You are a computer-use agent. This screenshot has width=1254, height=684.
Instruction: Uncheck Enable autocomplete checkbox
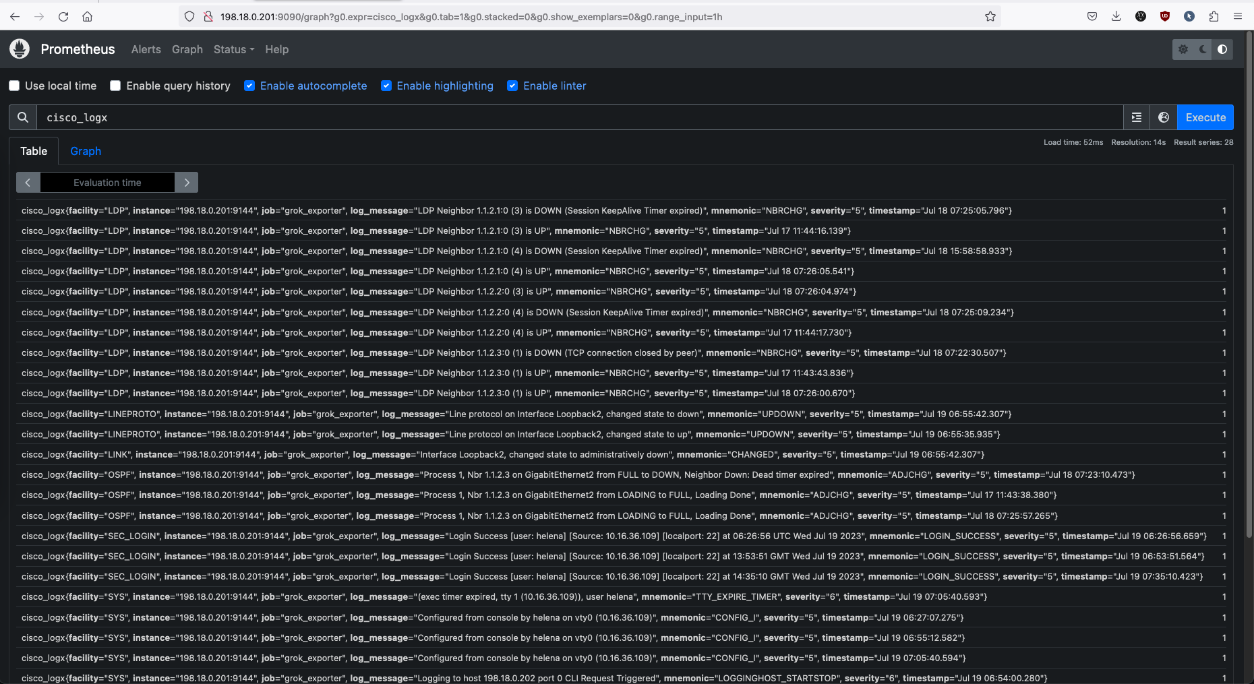(x=249, y=86)
